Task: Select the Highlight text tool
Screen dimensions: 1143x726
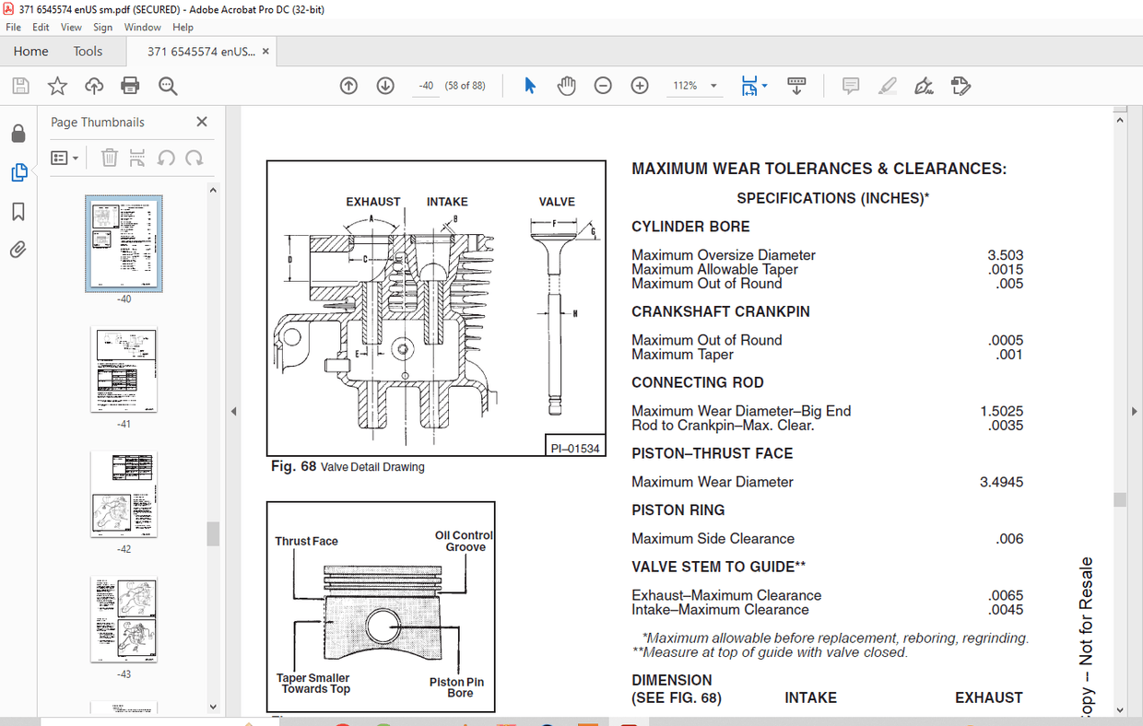Action: click(x=886, y=85)
